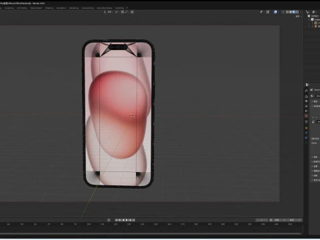Open the Geometry Nodes workspace tab

(104, 8)
